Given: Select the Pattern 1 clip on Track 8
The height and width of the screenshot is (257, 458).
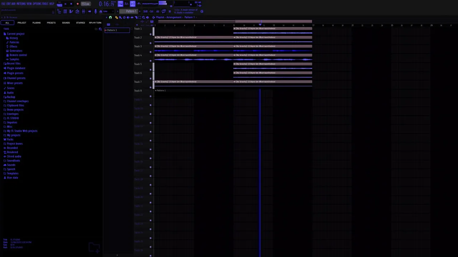Looking at the screenshot, I should pyautogui.click(x=161, y=91).
